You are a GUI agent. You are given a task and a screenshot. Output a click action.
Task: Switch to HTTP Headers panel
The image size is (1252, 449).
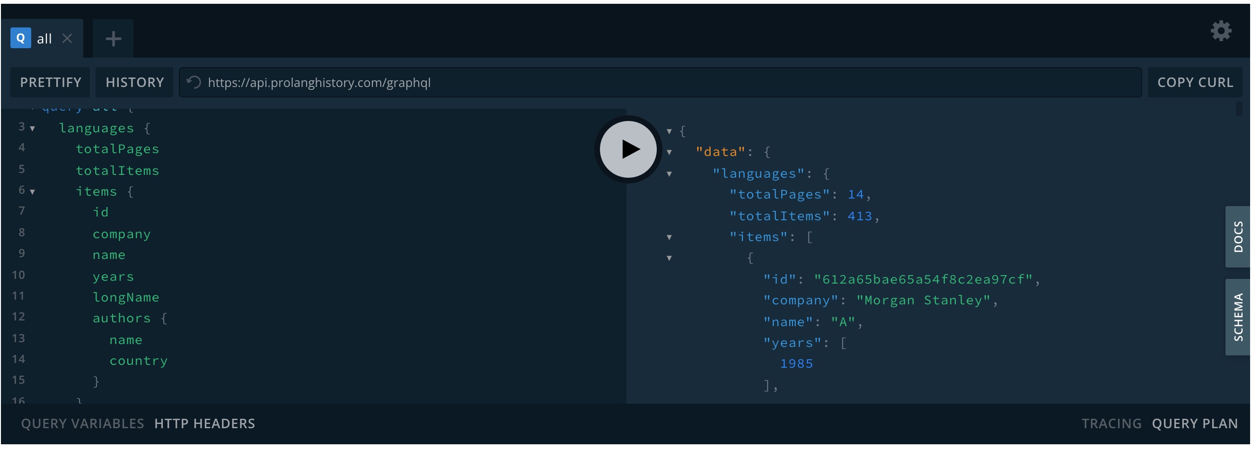click(x=204, y=424)
